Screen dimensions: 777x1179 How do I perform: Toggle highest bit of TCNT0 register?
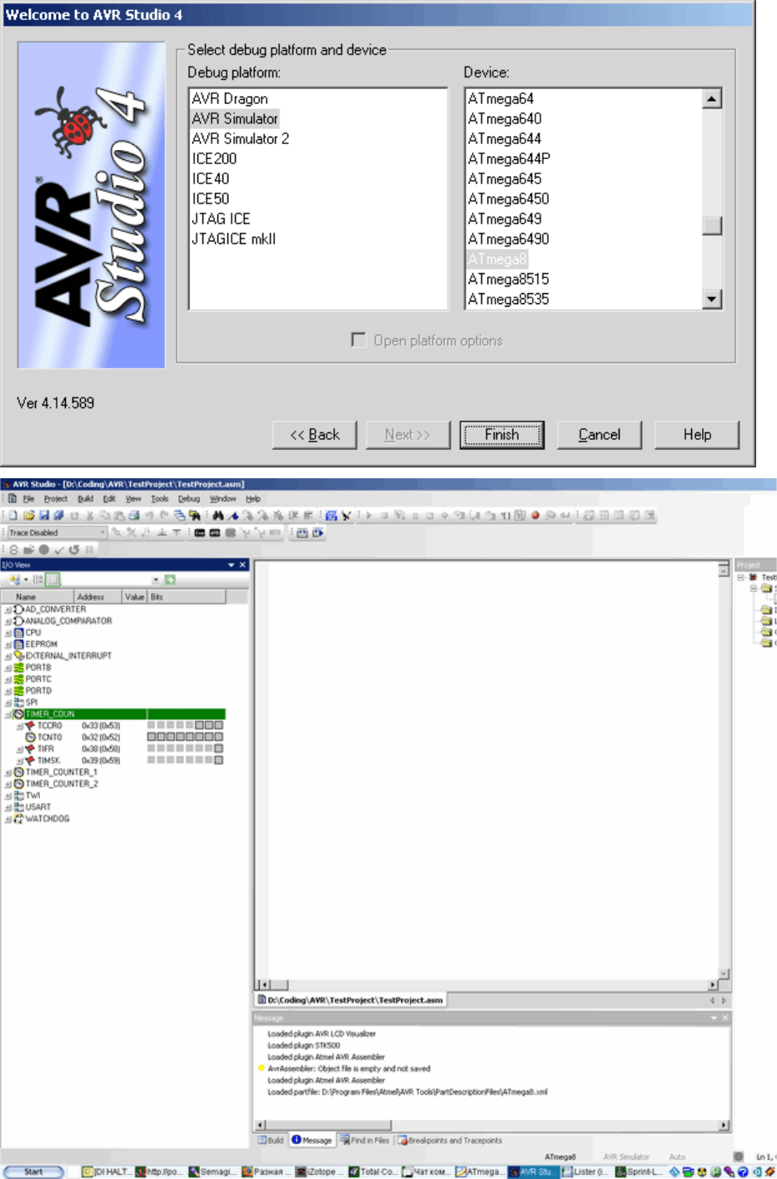(152, 737)
